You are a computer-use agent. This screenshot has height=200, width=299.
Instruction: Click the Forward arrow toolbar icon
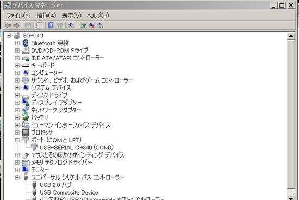(16, 26)
